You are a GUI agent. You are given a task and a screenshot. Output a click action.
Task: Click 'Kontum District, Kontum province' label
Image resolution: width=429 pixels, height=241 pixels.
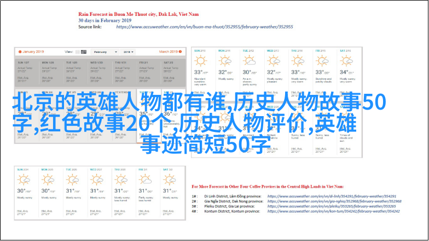click(232, 211)
